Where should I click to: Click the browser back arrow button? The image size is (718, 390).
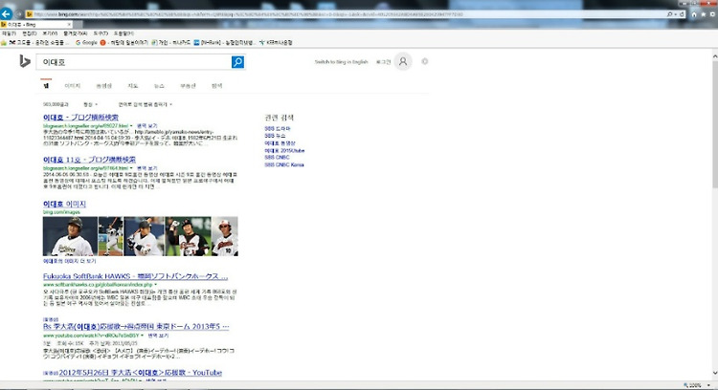pyautogui.click(x=7, y=13)
